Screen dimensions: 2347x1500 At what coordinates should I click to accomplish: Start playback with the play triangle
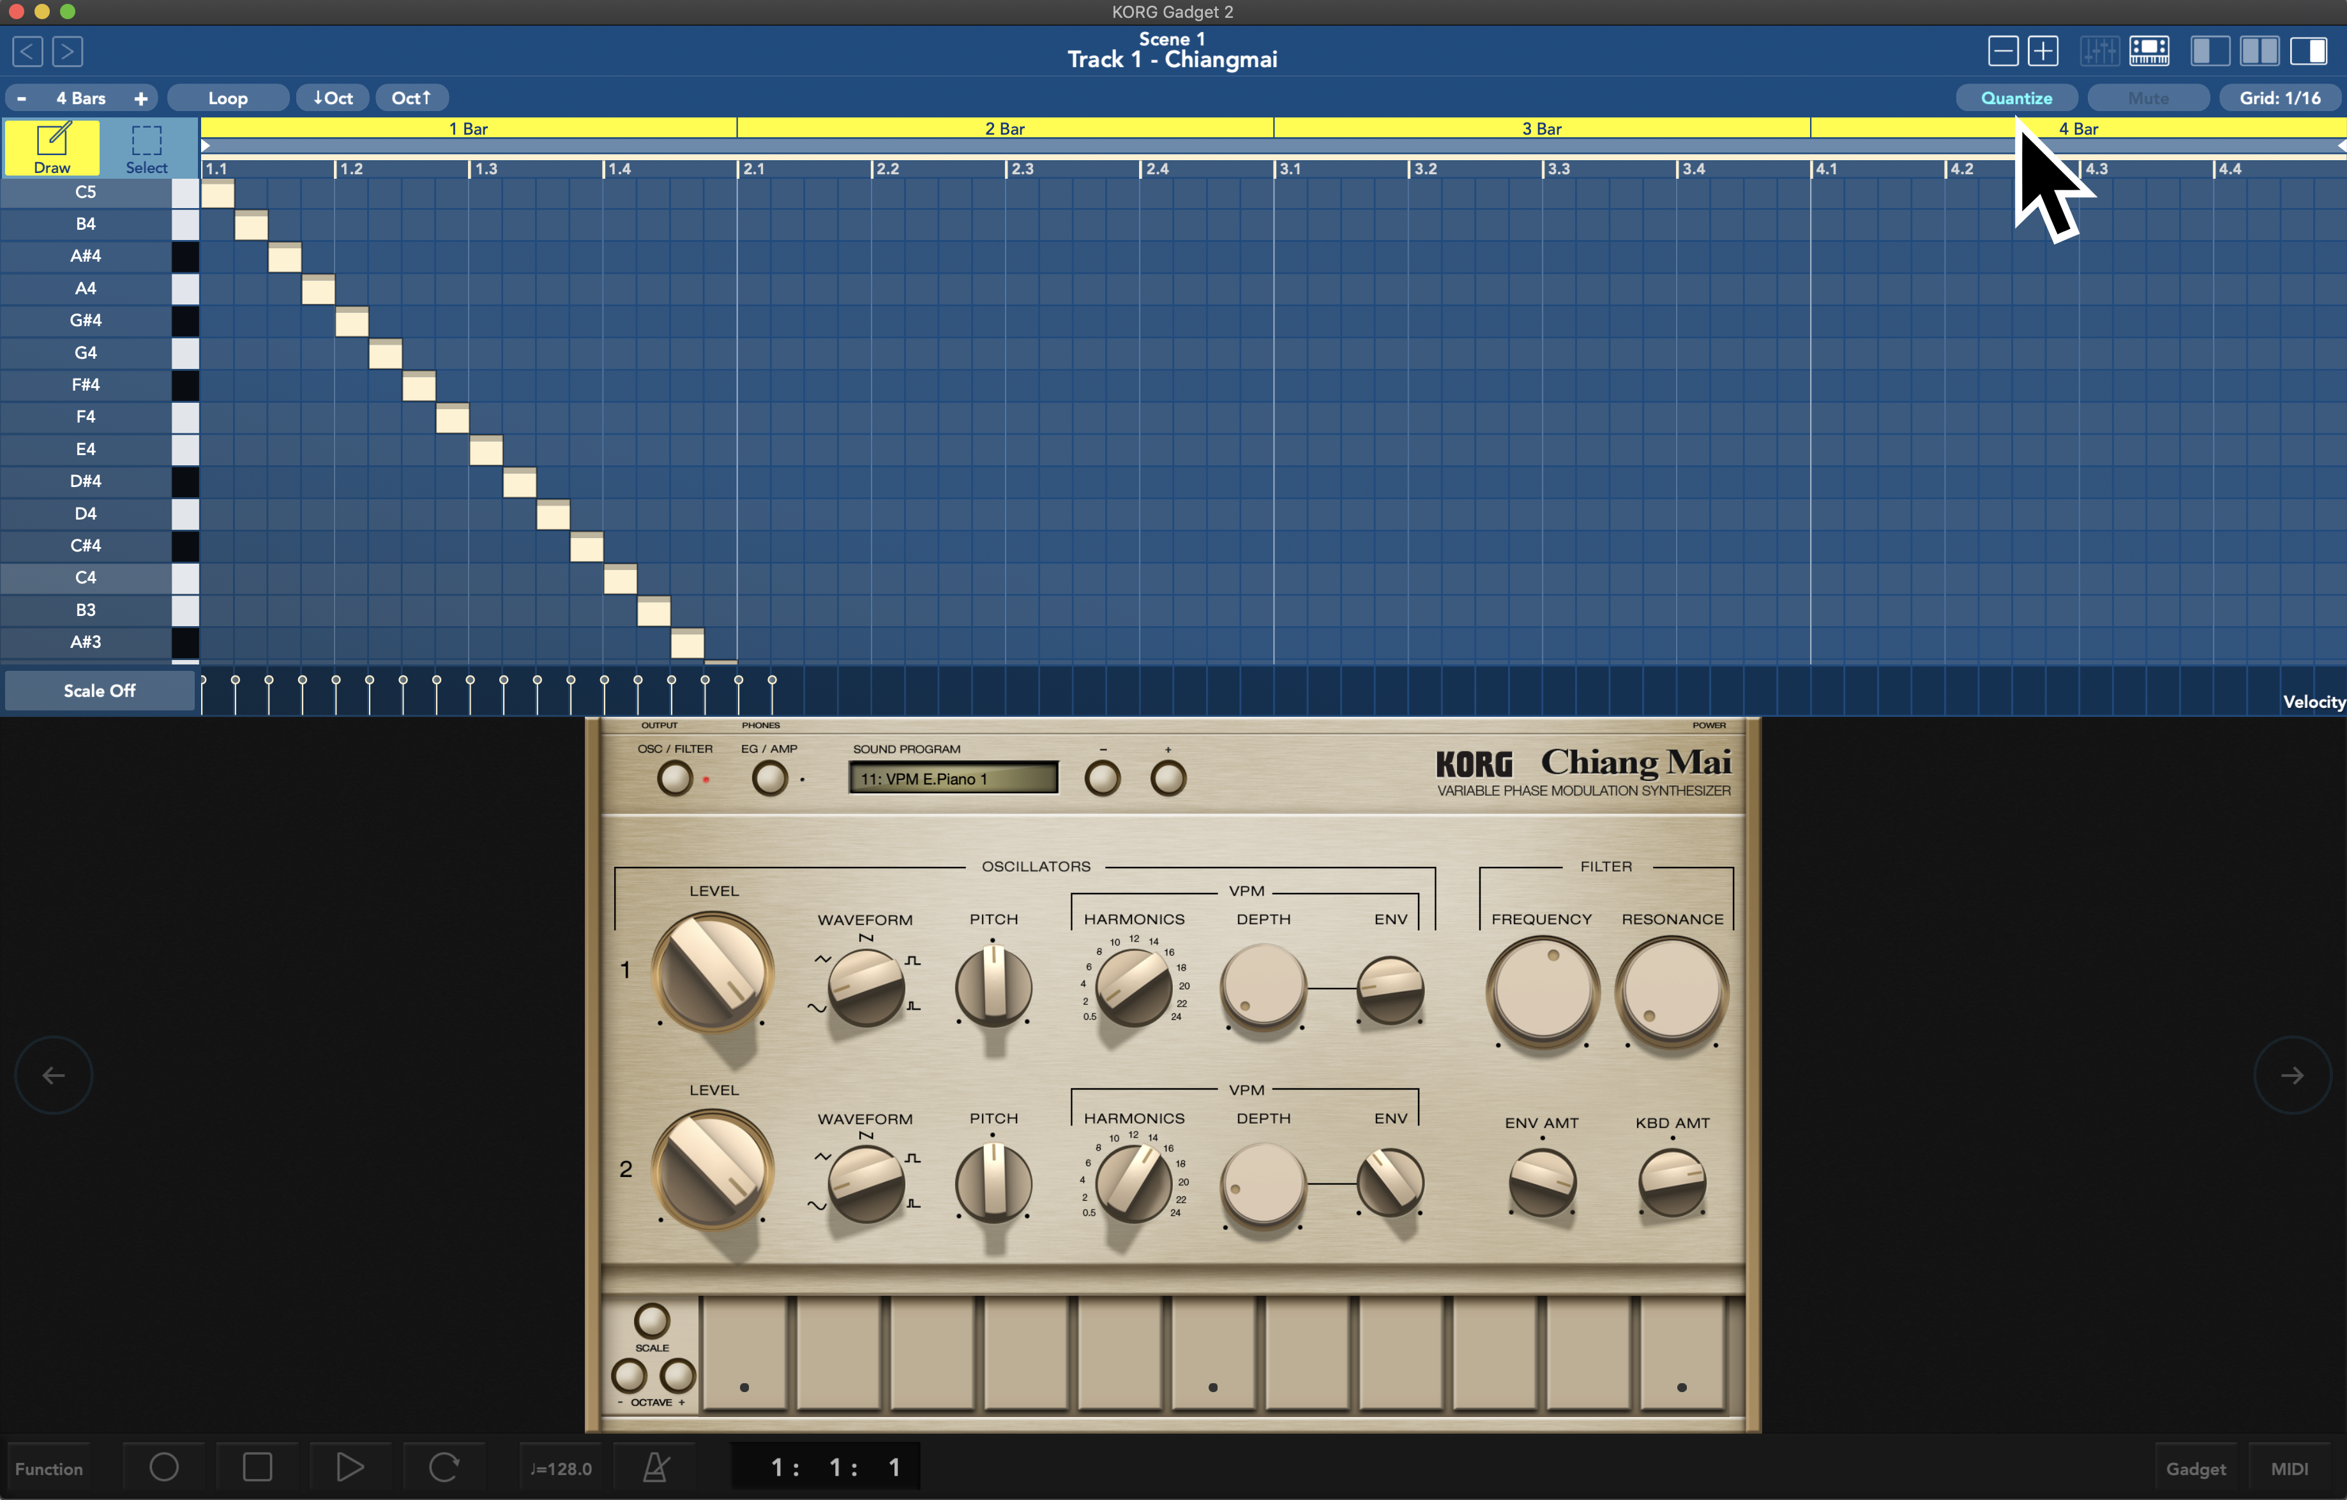(350, 1467)
